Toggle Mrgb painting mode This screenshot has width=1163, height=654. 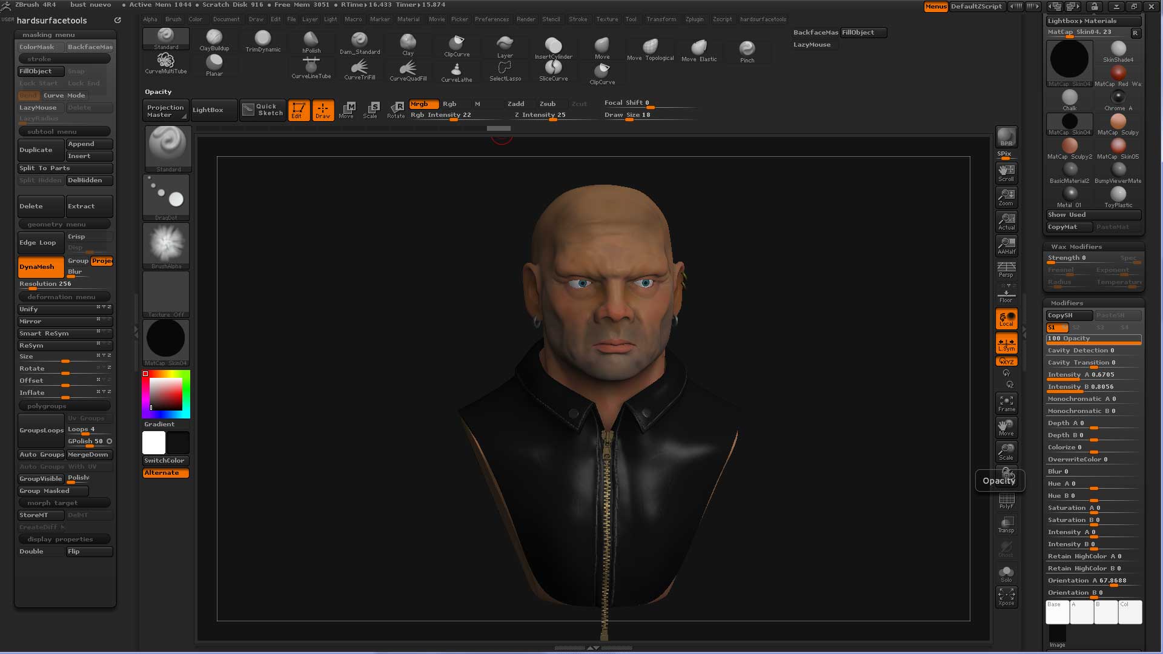point(423,104)
